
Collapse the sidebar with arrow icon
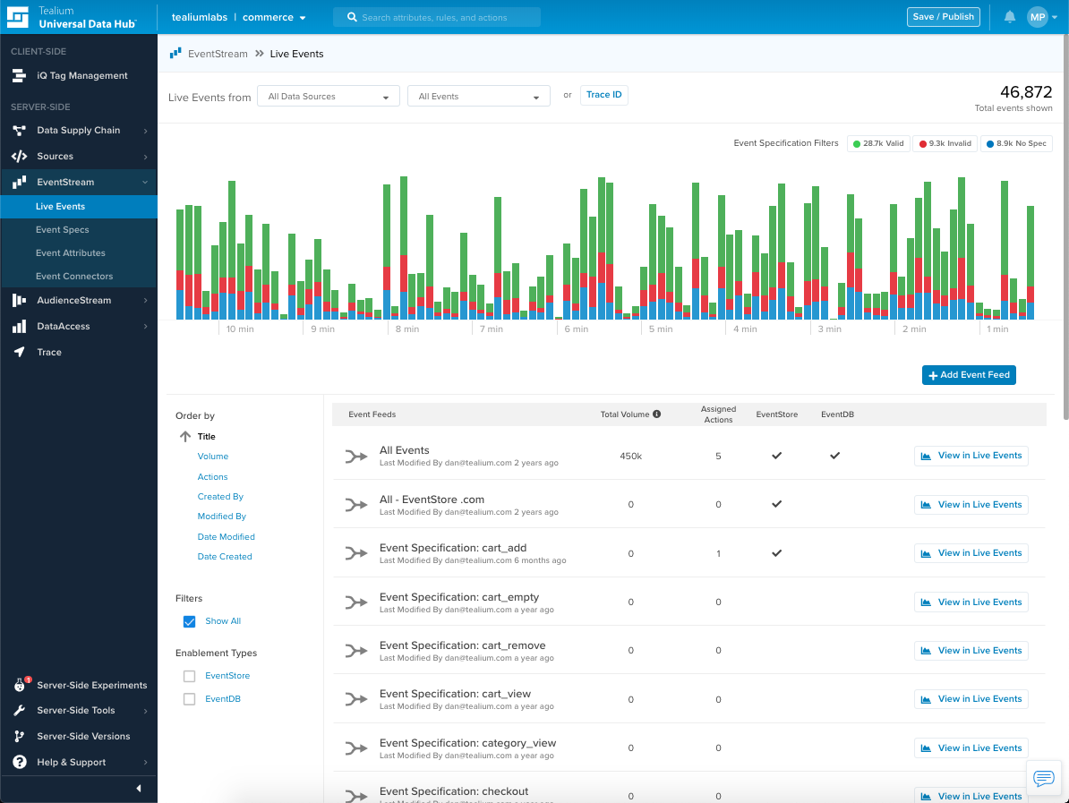click(x=138, y=788)
